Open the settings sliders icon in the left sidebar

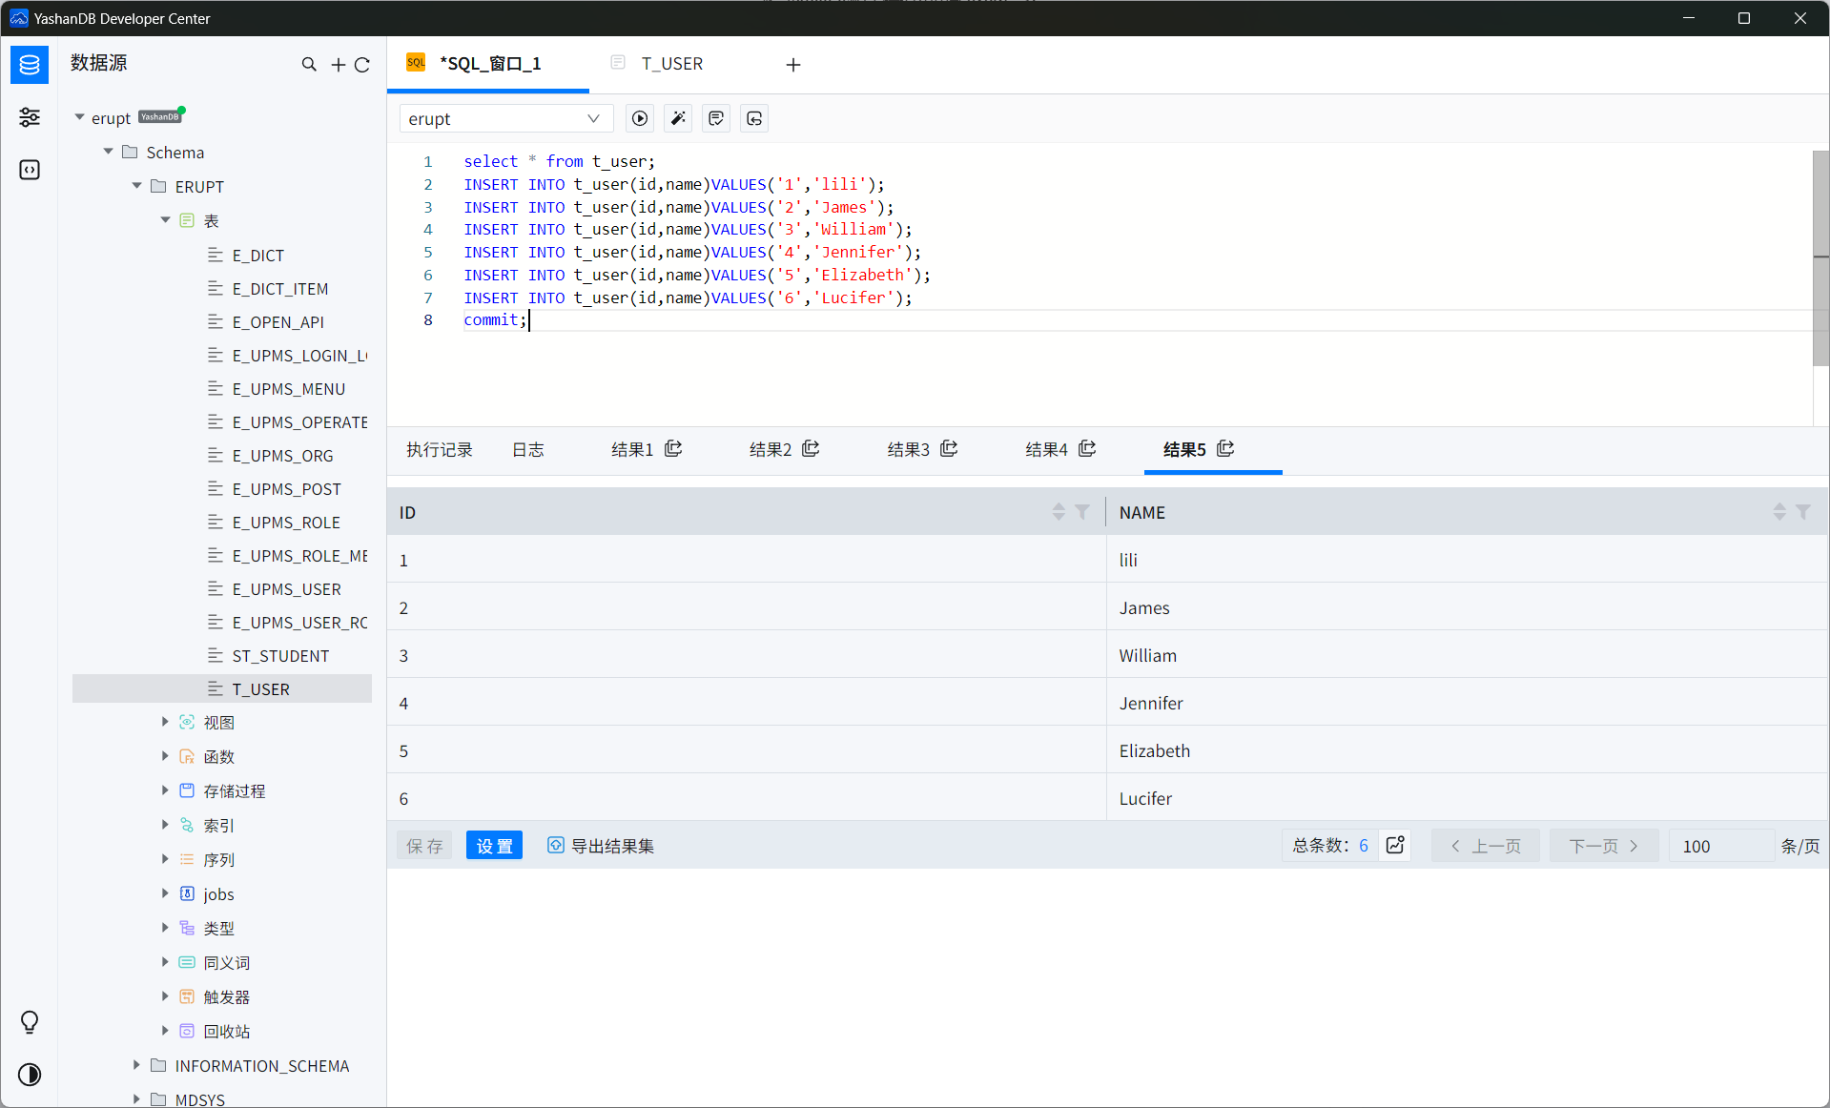(x=30, y=116)
